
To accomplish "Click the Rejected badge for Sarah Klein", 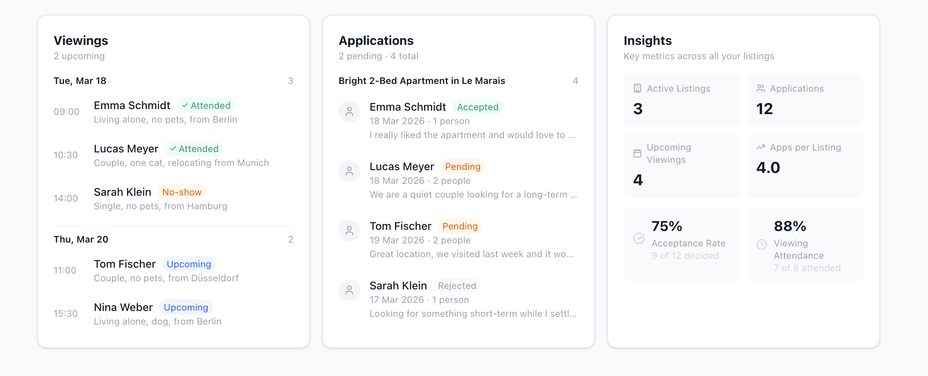I will coord(457,286).
